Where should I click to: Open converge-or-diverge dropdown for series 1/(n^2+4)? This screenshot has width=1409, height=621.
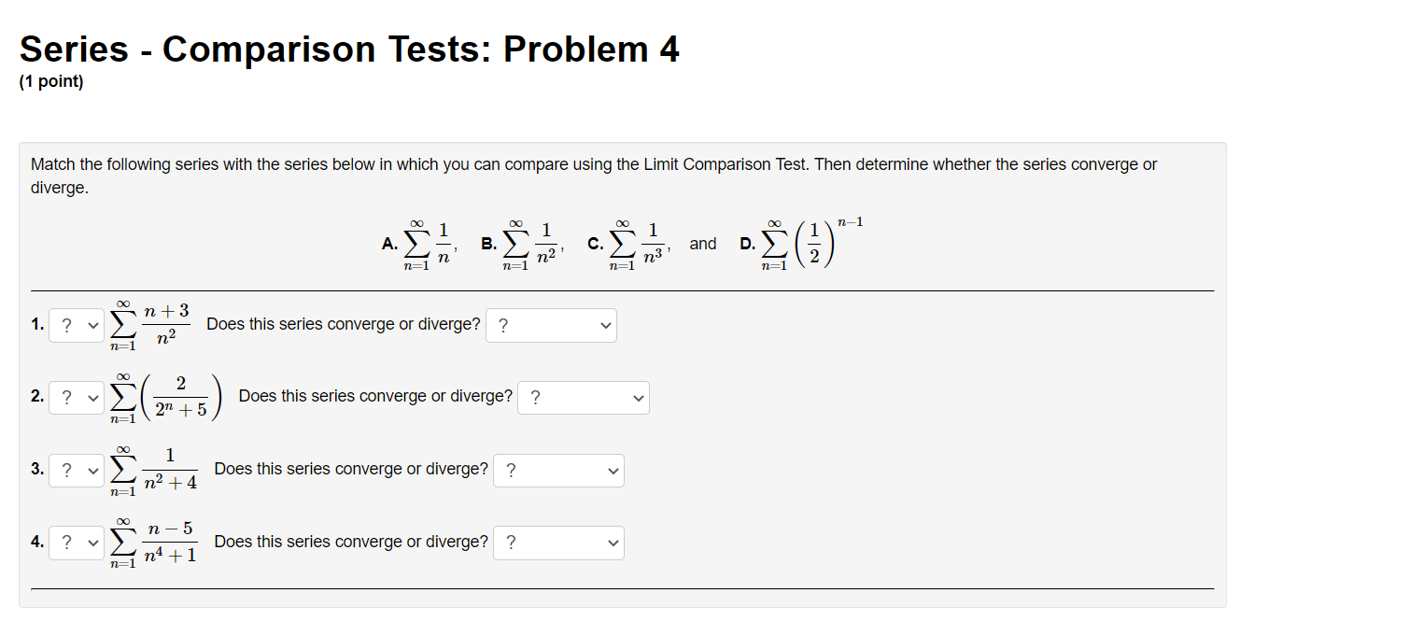(x=558, y=470)
